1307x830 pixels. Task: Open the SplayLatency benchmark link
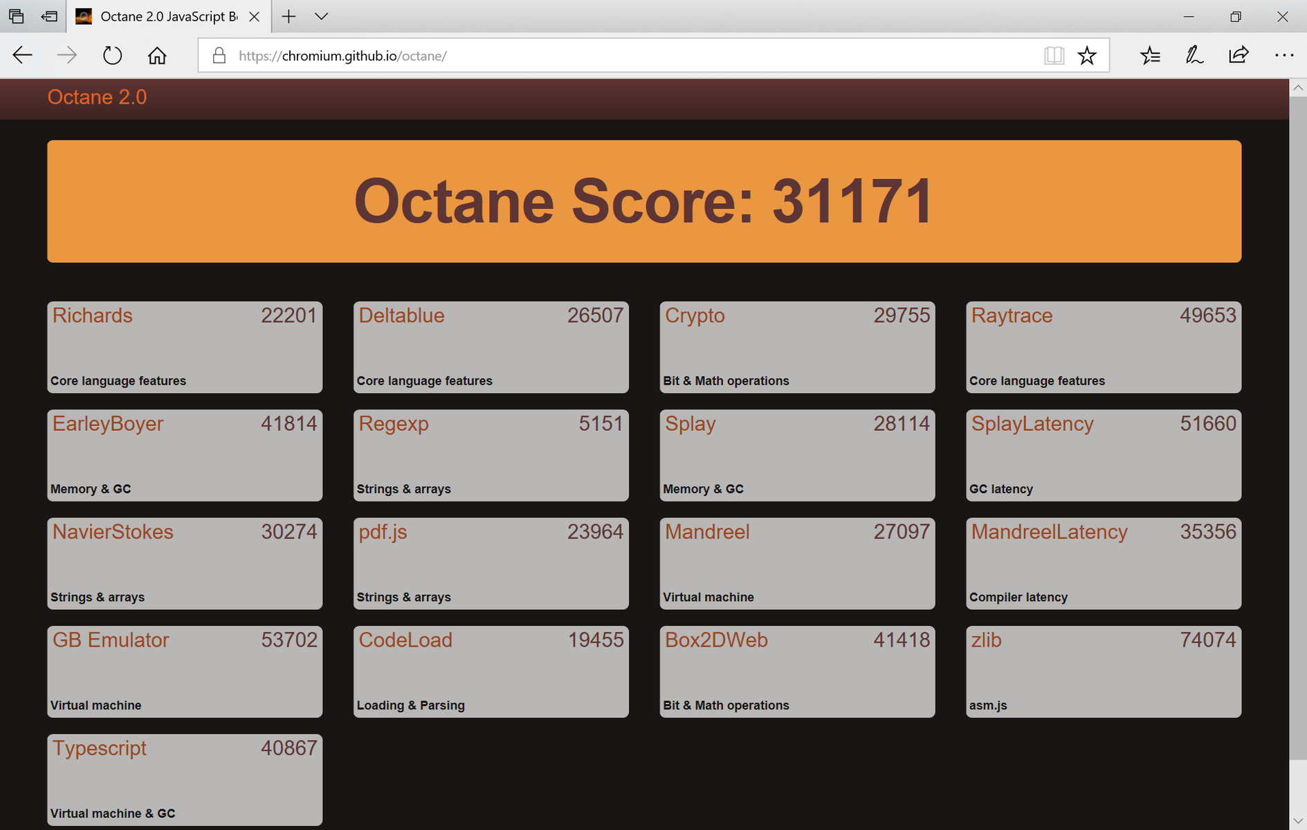[1032, 423]
